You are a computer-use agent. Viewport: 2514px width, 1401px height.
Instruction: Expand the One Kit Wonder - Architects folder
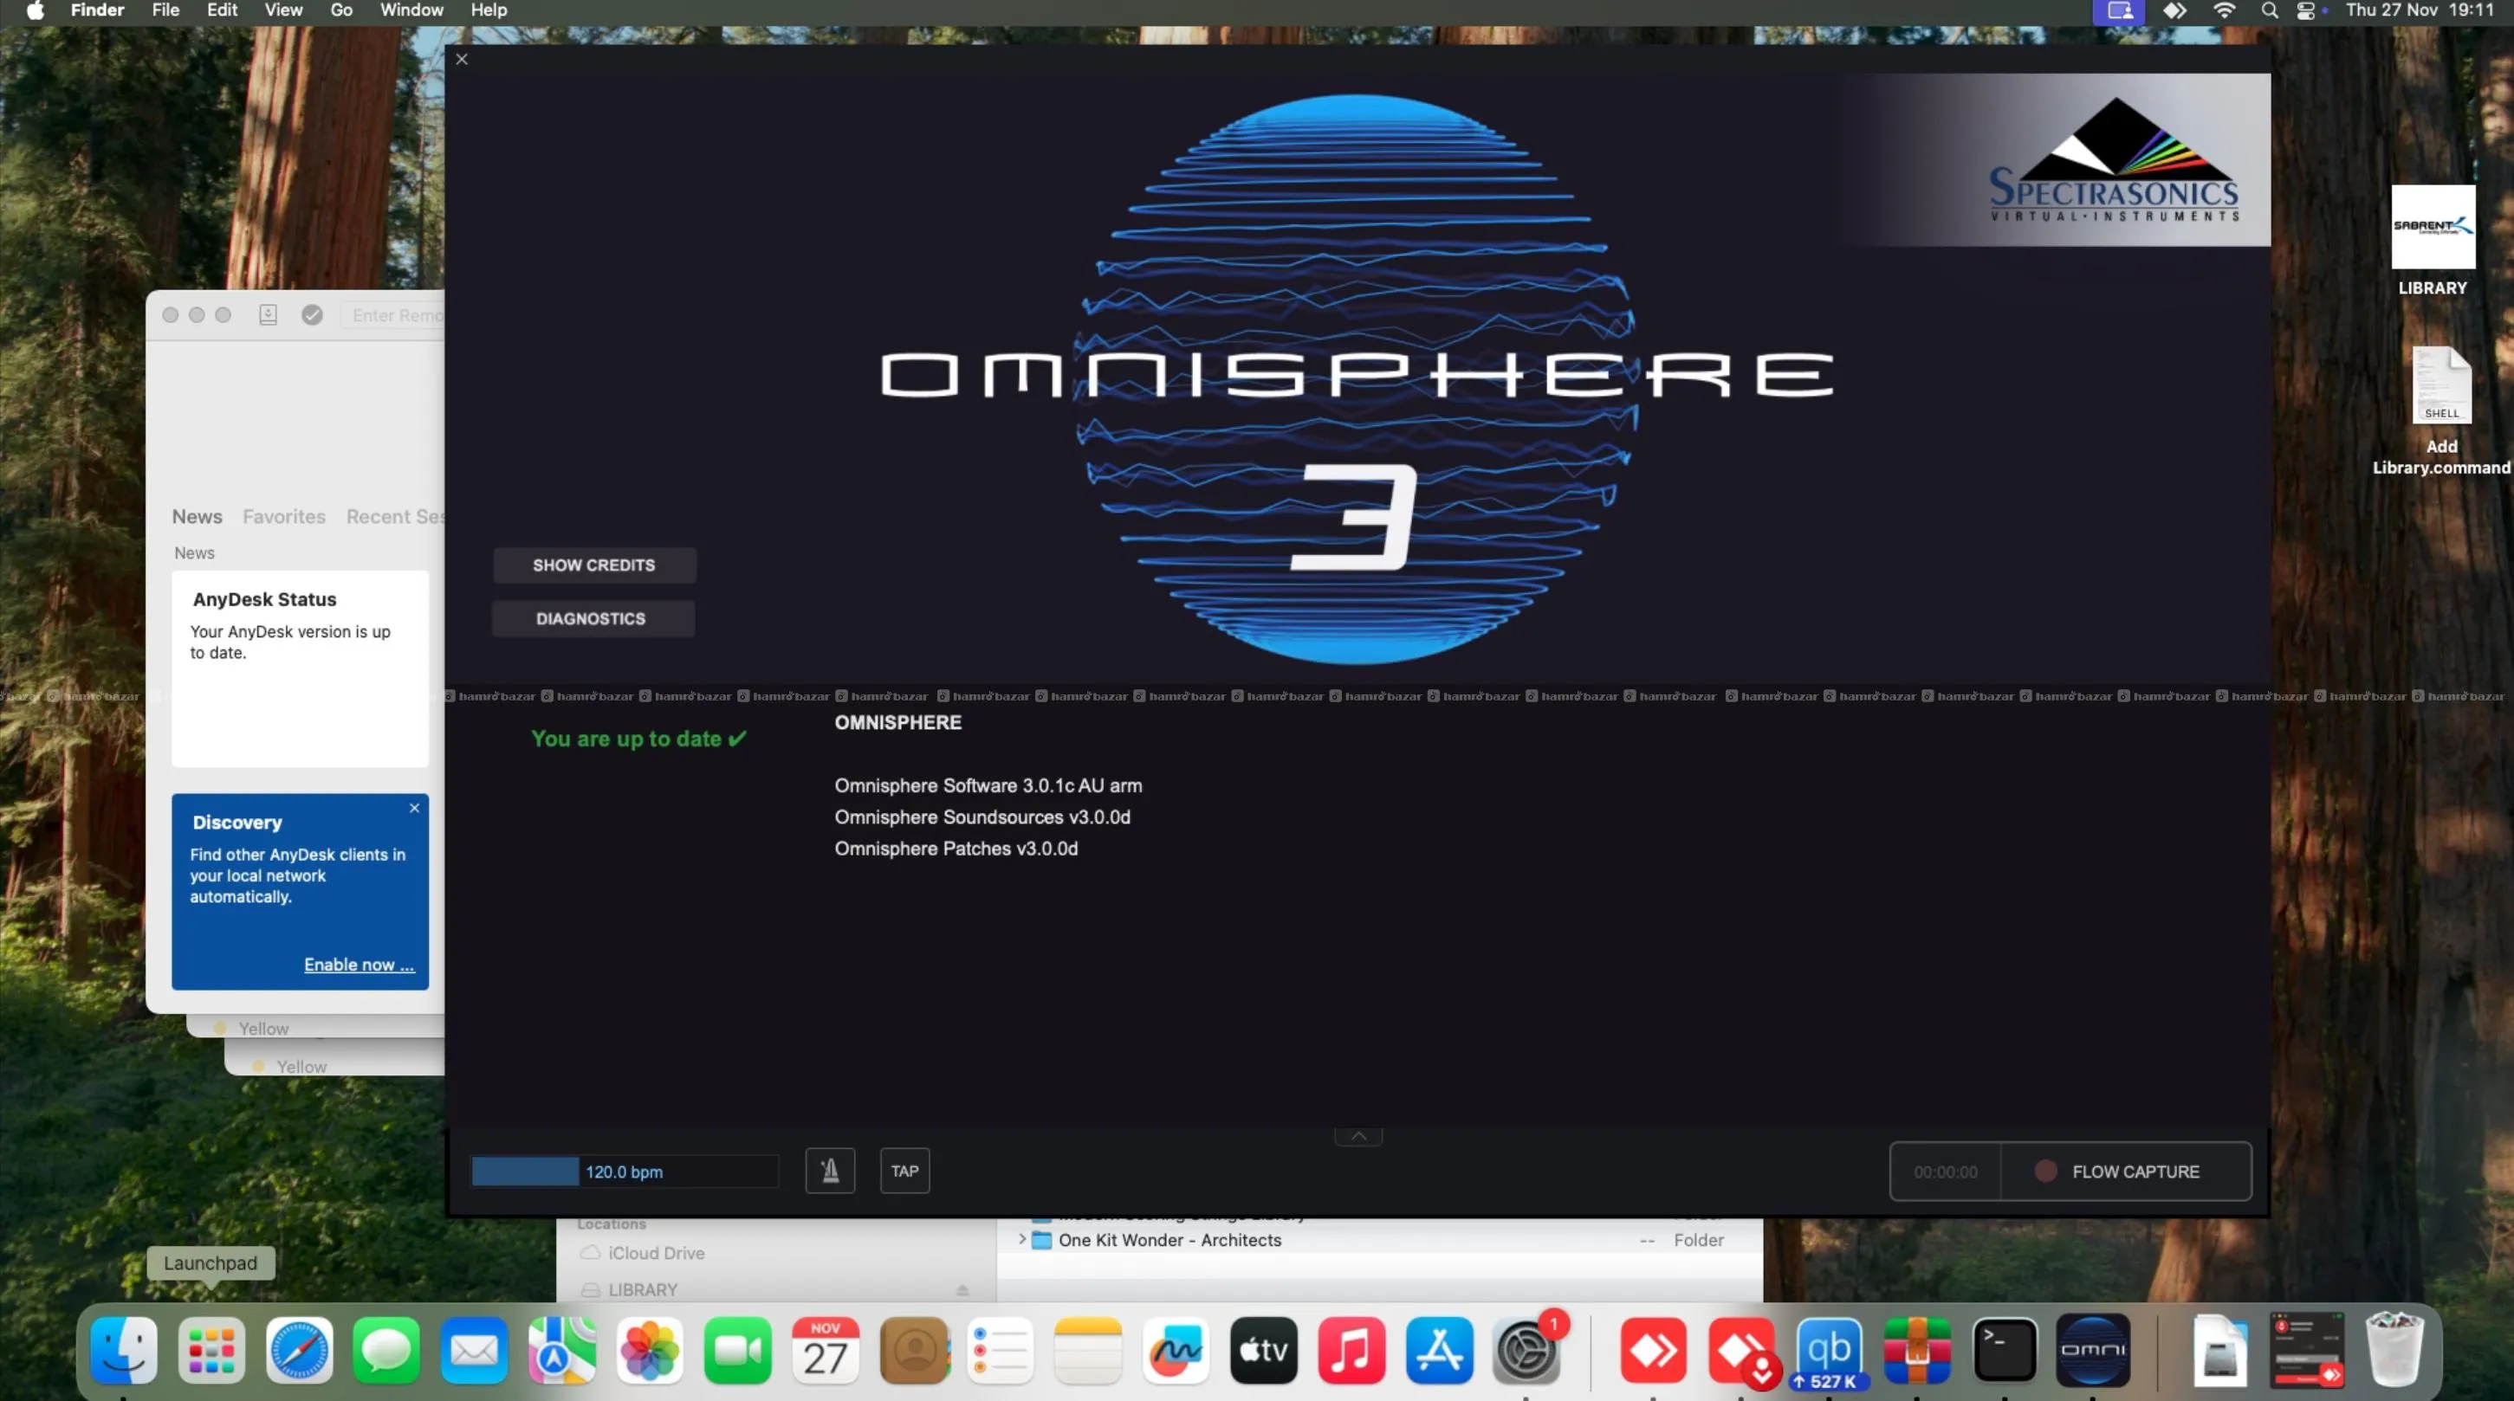pos(1022,1239)
